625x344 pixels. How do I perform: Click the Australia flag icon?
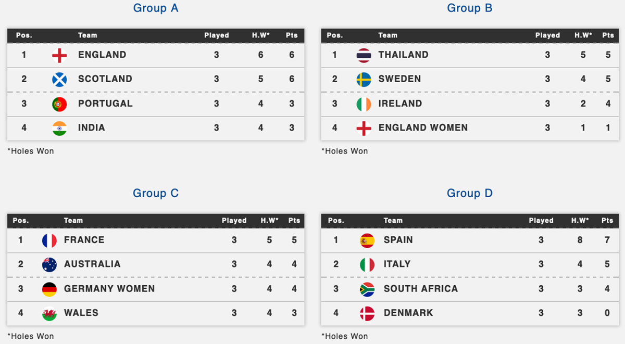coord(49,265)
